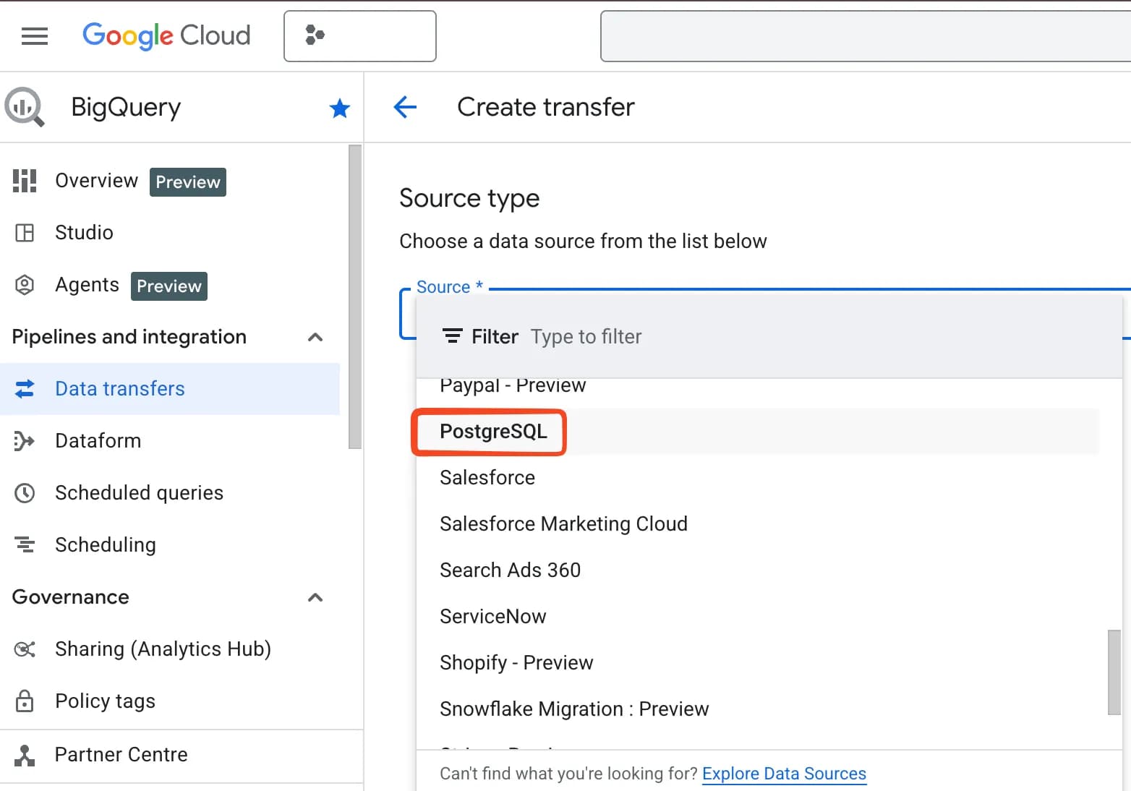Click the Dataform code icon
The height and width of the screenshot is (791, 1131).
click(x=24, y=440)
